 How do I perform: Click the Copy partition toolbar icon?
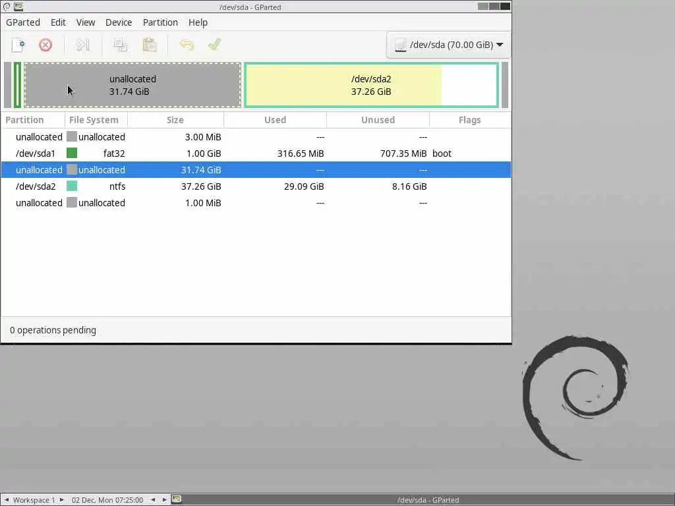[x=120, y=45]
